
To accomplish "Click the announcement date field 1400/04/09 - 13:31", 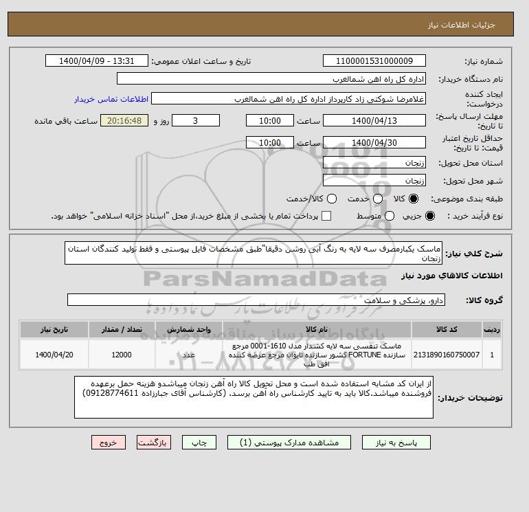I will coord(97,60).
